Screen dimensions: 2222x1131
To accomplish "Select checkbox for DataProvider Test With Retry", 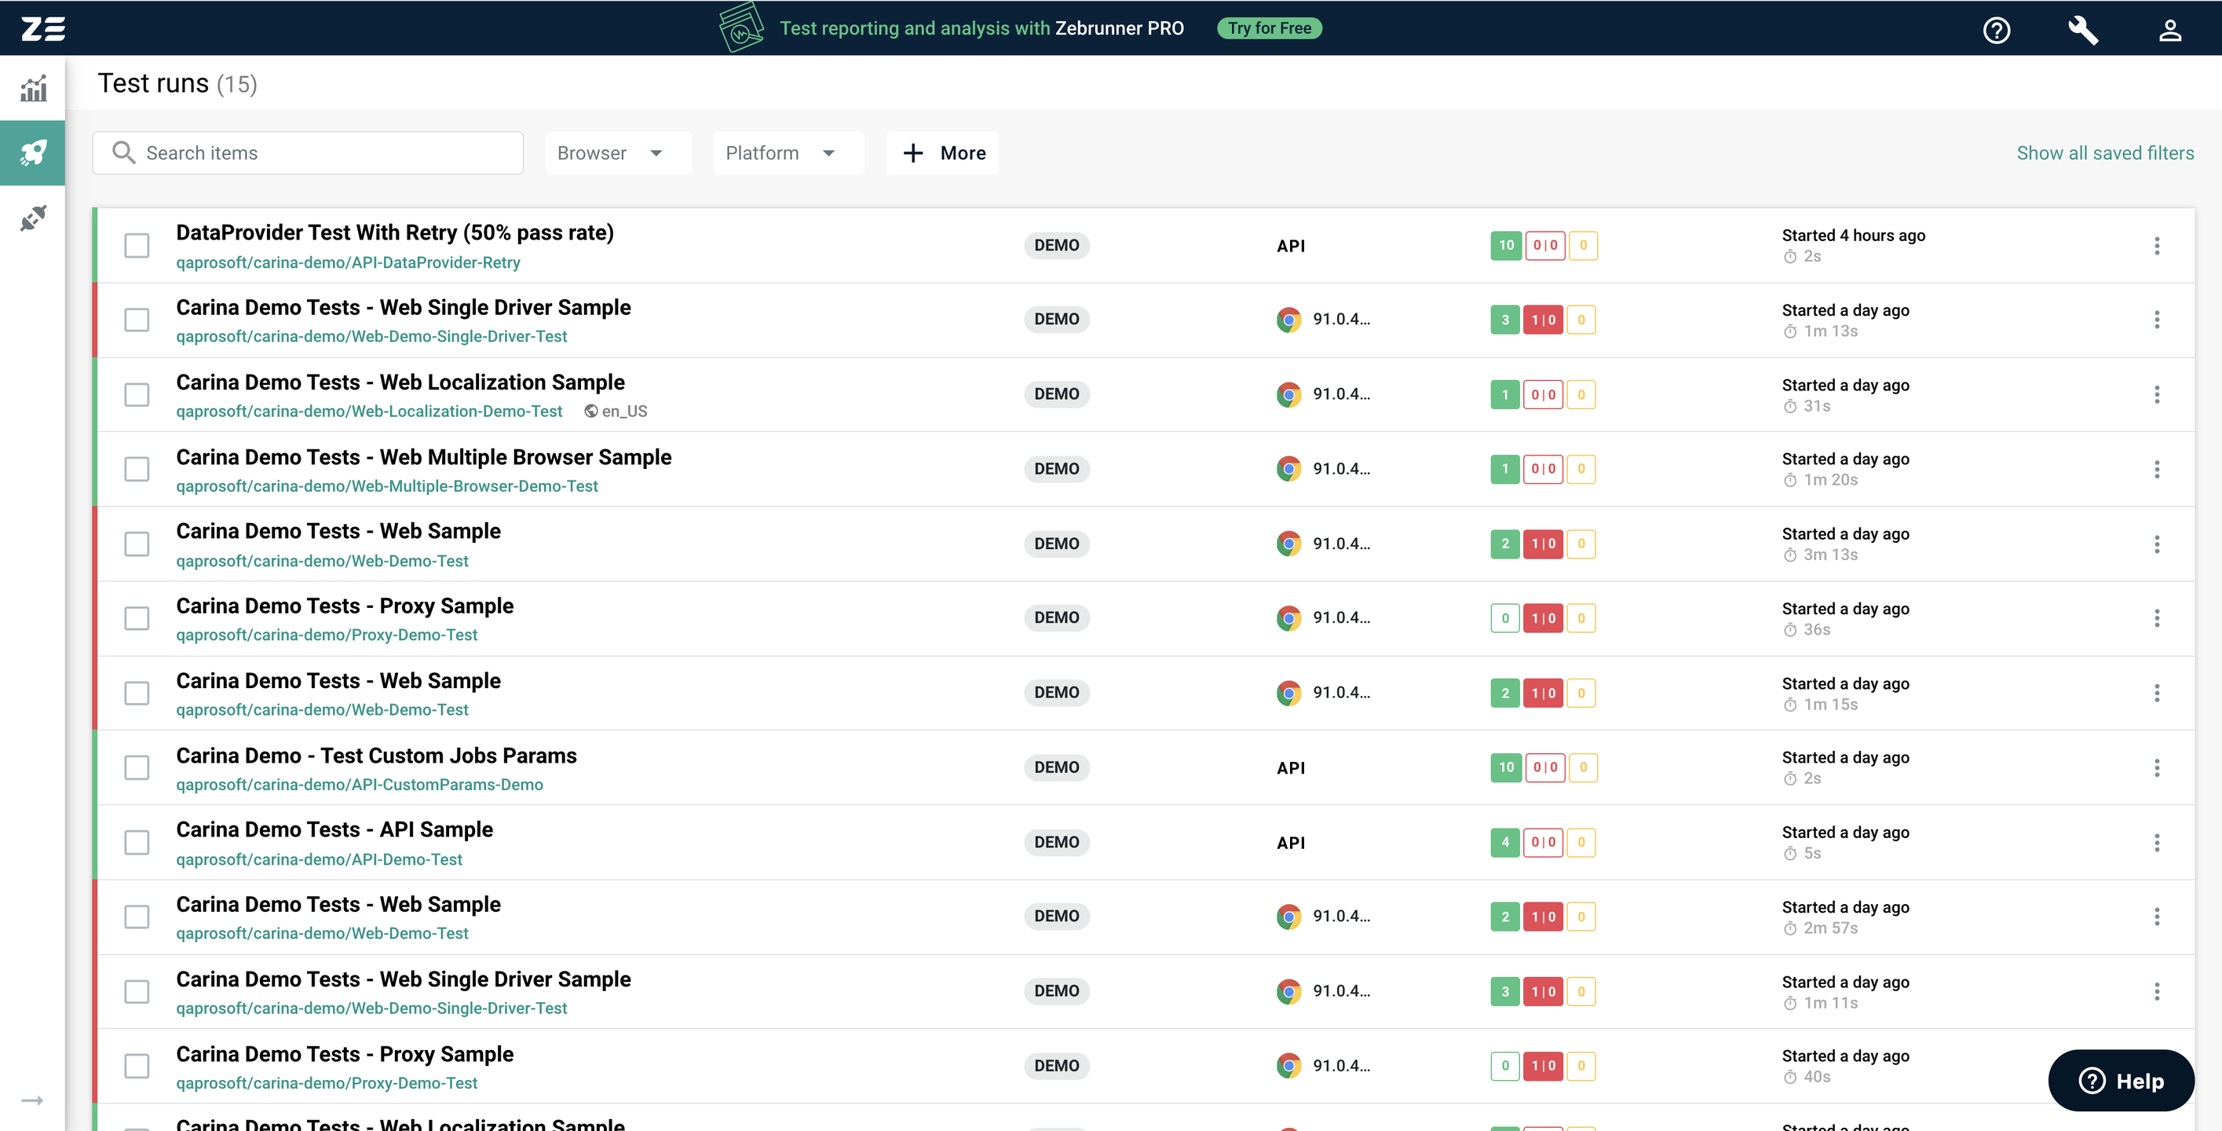I will pyautogui.click(x=137, y=246).
